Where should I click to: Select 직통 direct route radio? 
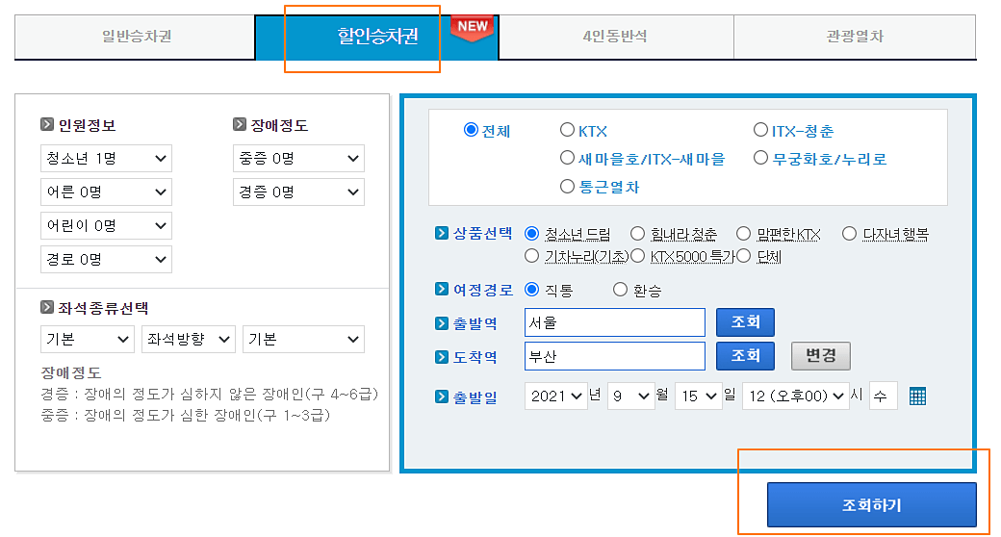click(531, 290)
